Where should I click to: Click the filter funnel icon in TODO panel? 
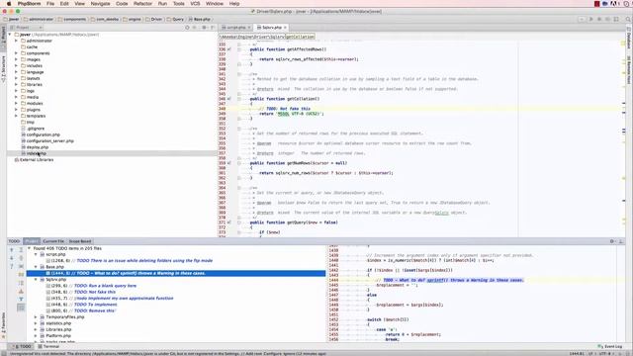pyautogui.click(x=21, y=299)
